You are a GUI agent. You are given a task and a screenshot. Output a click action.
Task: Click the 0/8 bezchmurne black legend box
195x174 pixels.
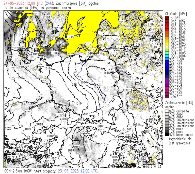167,135
